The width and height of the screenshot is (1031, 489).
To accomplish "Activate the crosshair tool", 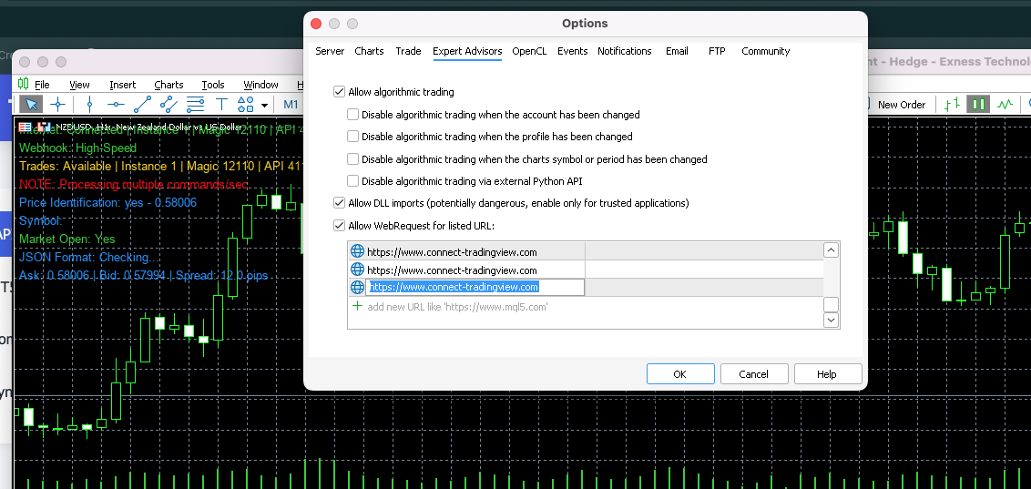I will point(57,105).
